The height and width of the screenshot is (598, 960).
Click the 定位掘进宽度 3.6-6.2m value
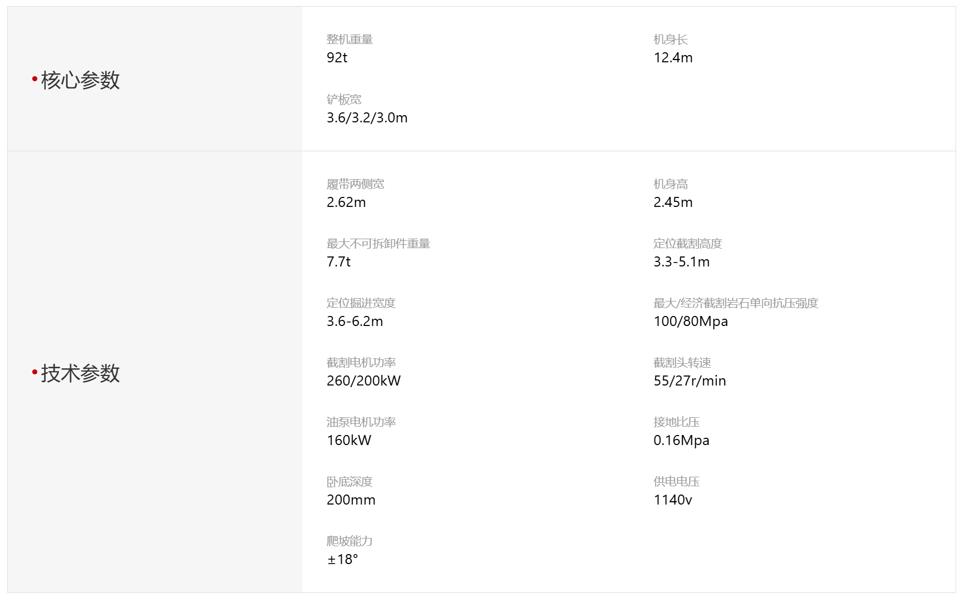click(355, 321)
